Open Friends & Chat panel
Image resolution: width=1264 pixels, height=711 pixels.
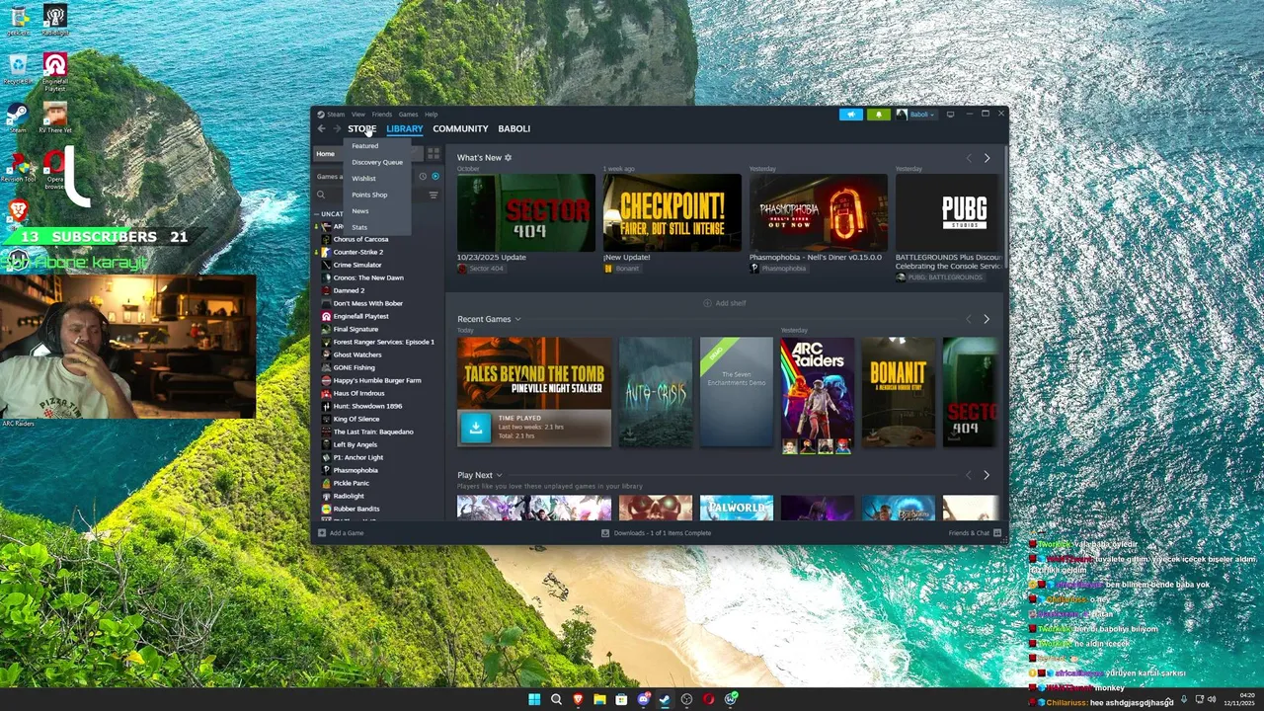975,533
